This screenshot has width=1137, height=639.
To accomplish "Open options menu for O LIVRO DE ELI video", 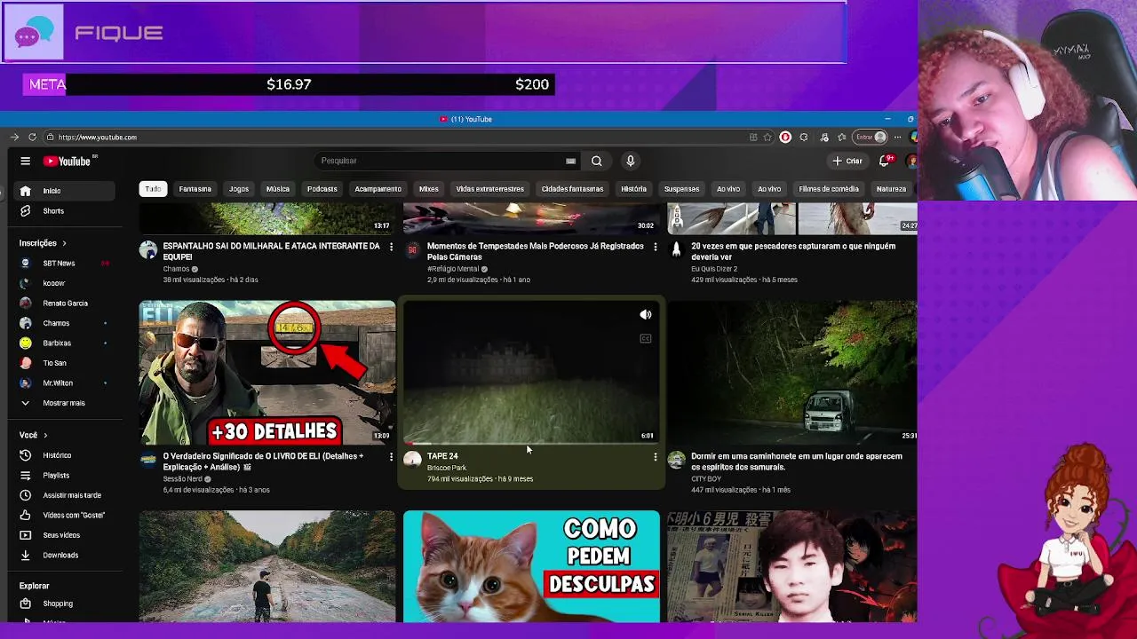I will tap(391, 457).
